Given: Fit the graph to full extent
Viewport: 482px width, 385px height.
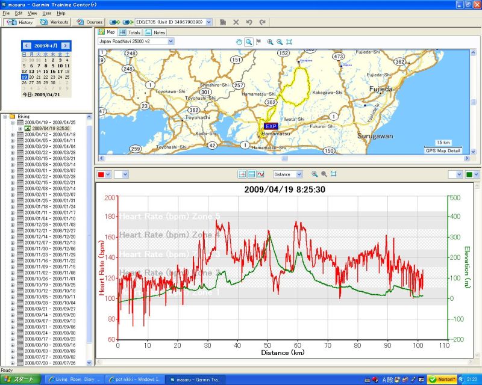Looking at the screenshot, I should (x=334, y=174).
